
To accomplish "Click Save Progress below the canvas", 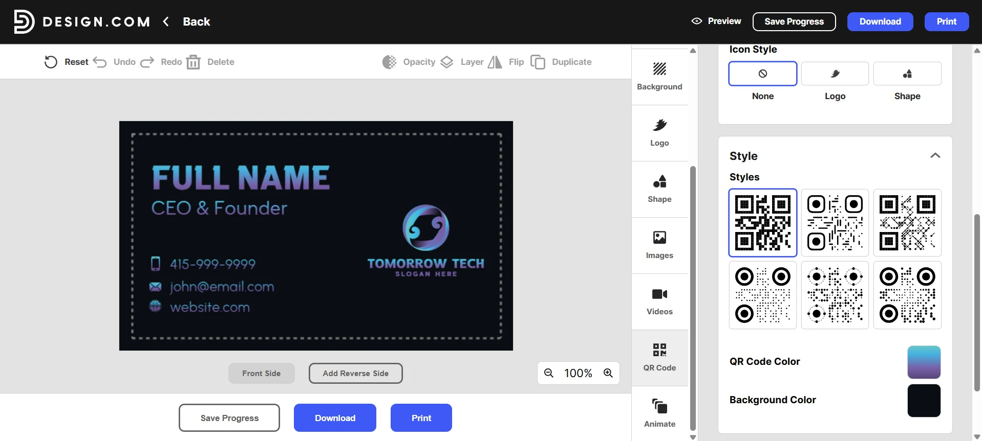I will (x=229, y=417).
